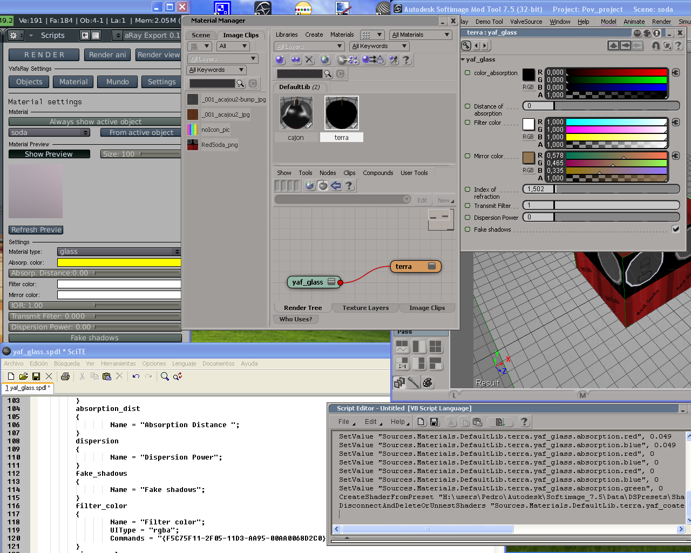Toggle animation marker for Dispersion Power
This screenshot has width=691, height=553.
468,218
